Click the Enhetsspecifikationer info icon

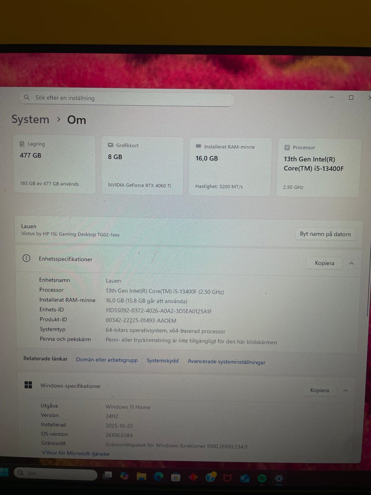(26, 258)
